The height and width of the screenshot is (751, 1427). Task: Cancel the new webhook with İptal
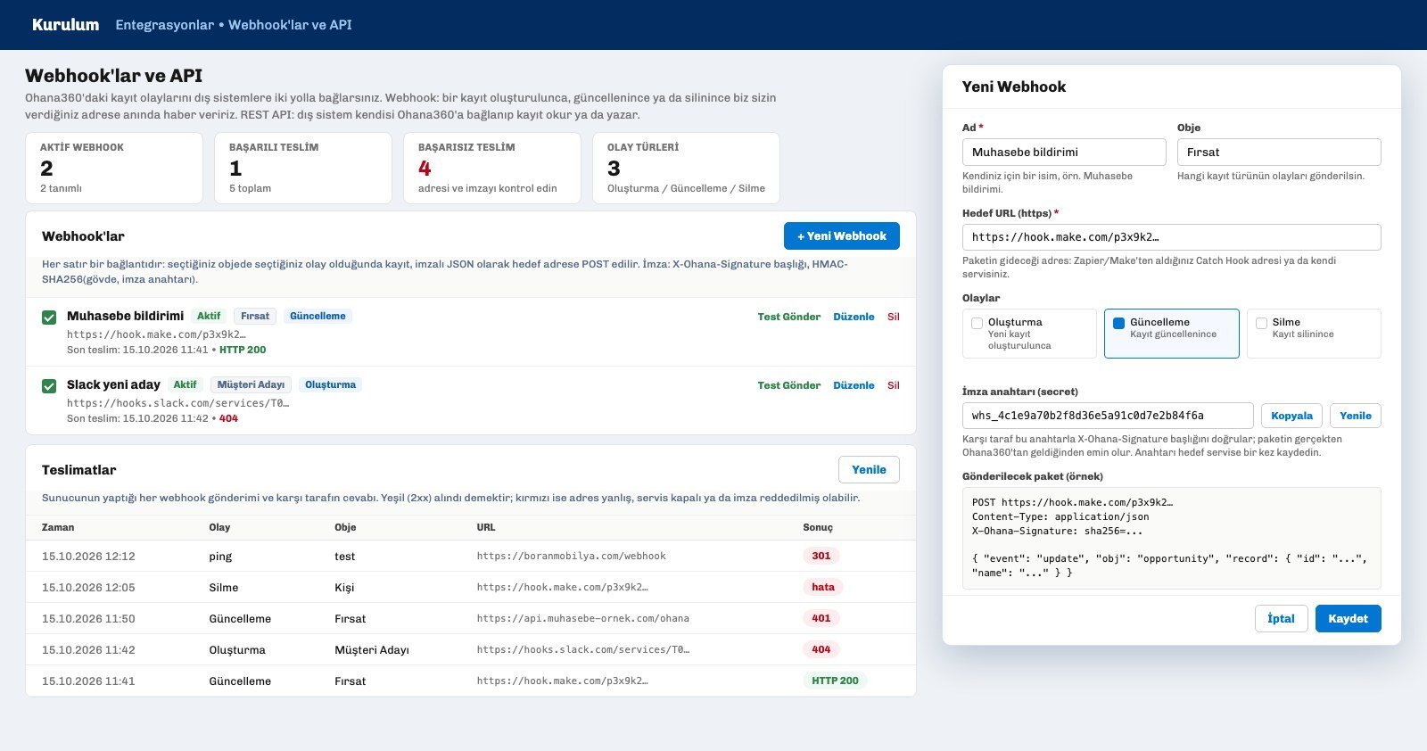[x=1281, y=619]
